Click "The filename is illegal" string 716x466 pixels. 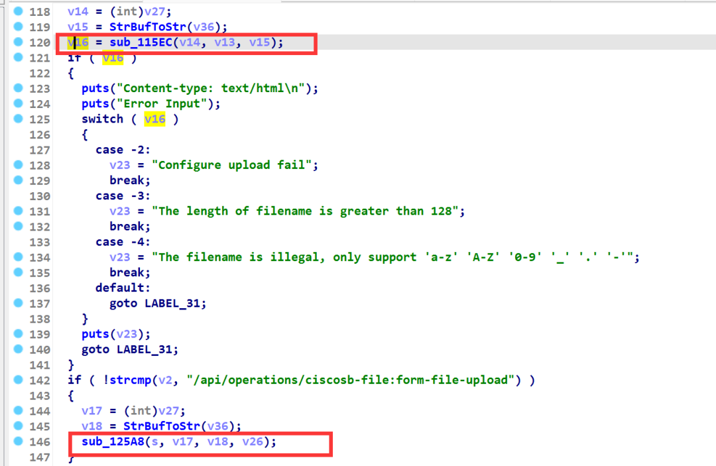(392, 257)
